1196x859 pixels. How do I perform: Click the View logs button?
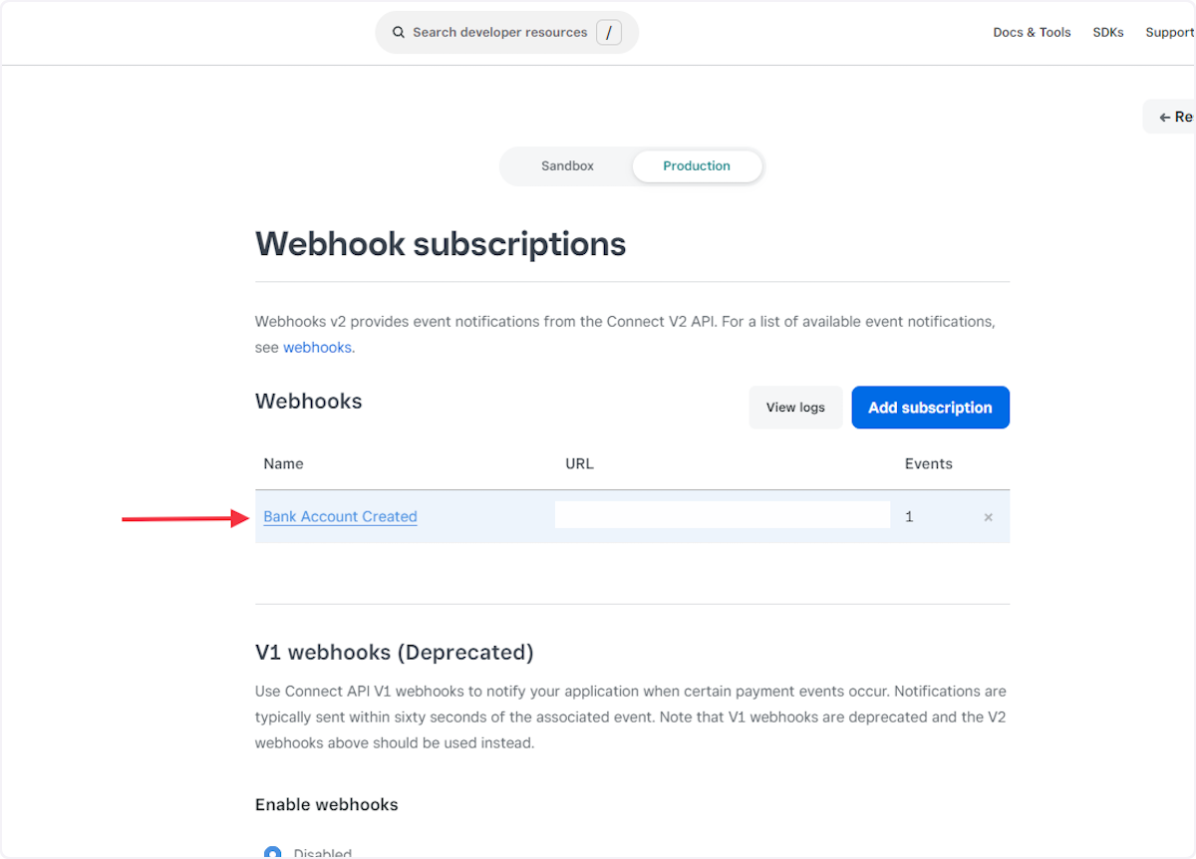(795, 407)
